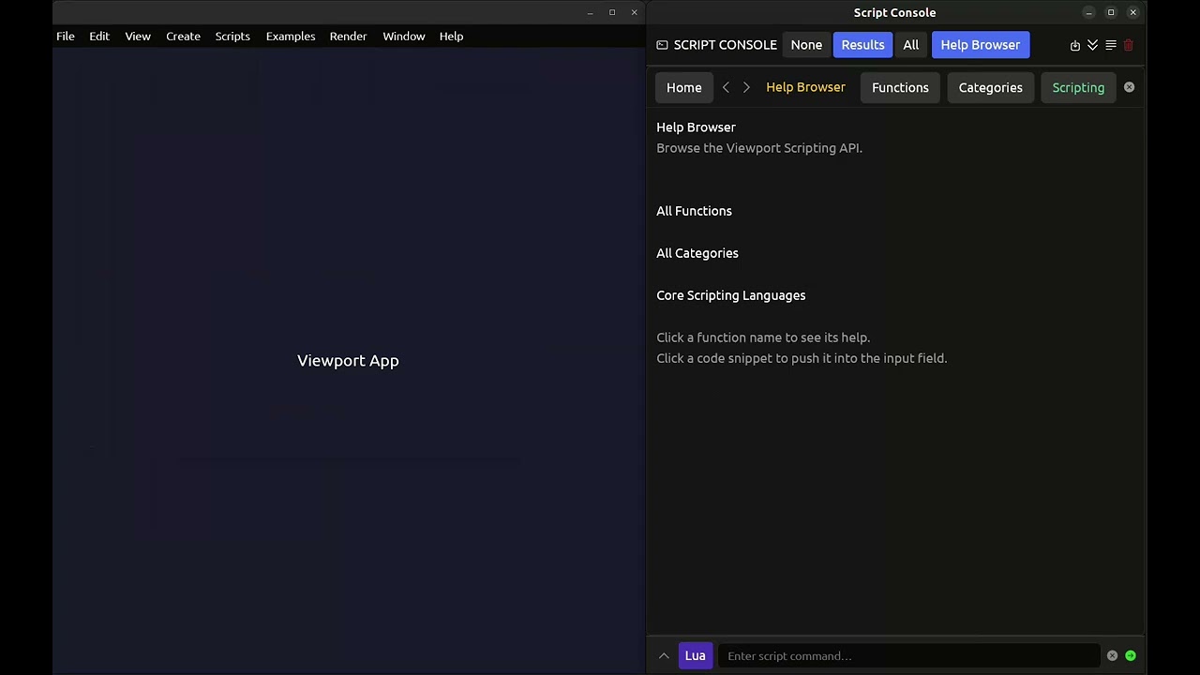Set the console filter to All
Image resolution: width=1200 pixels, height=675 pixels.
coord(910,45)
